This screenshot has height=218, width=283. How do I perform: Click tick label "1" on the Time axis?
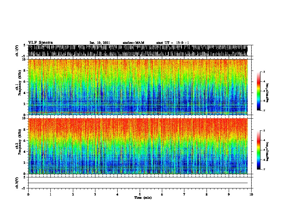point(50,194)
